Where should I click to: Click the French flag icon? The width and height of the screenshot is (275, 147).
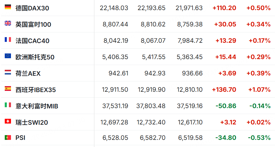click(x=8, y=39)
